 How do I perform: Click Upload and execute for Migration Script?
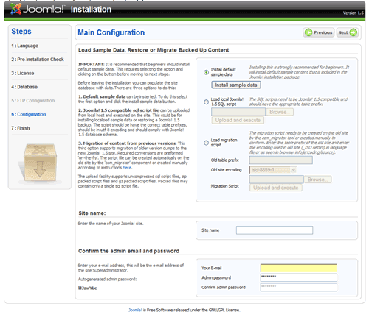(276, 188)
